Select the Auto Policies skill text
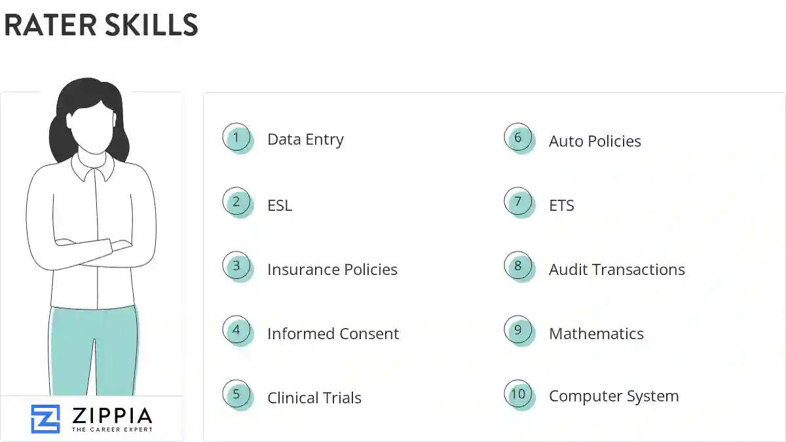 tap(595, 141)
